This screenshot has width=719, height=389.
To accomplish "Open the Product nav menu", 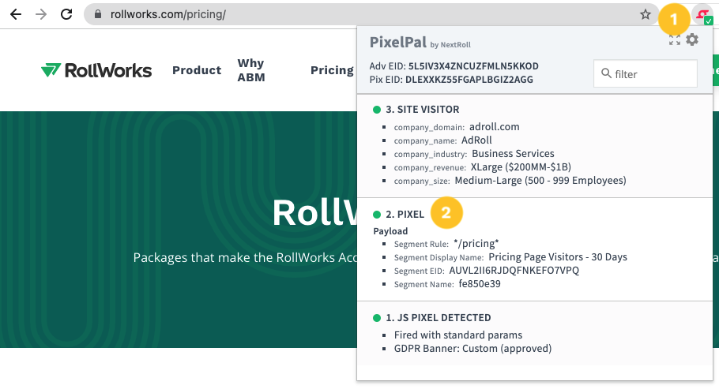I will coord(197,70).
